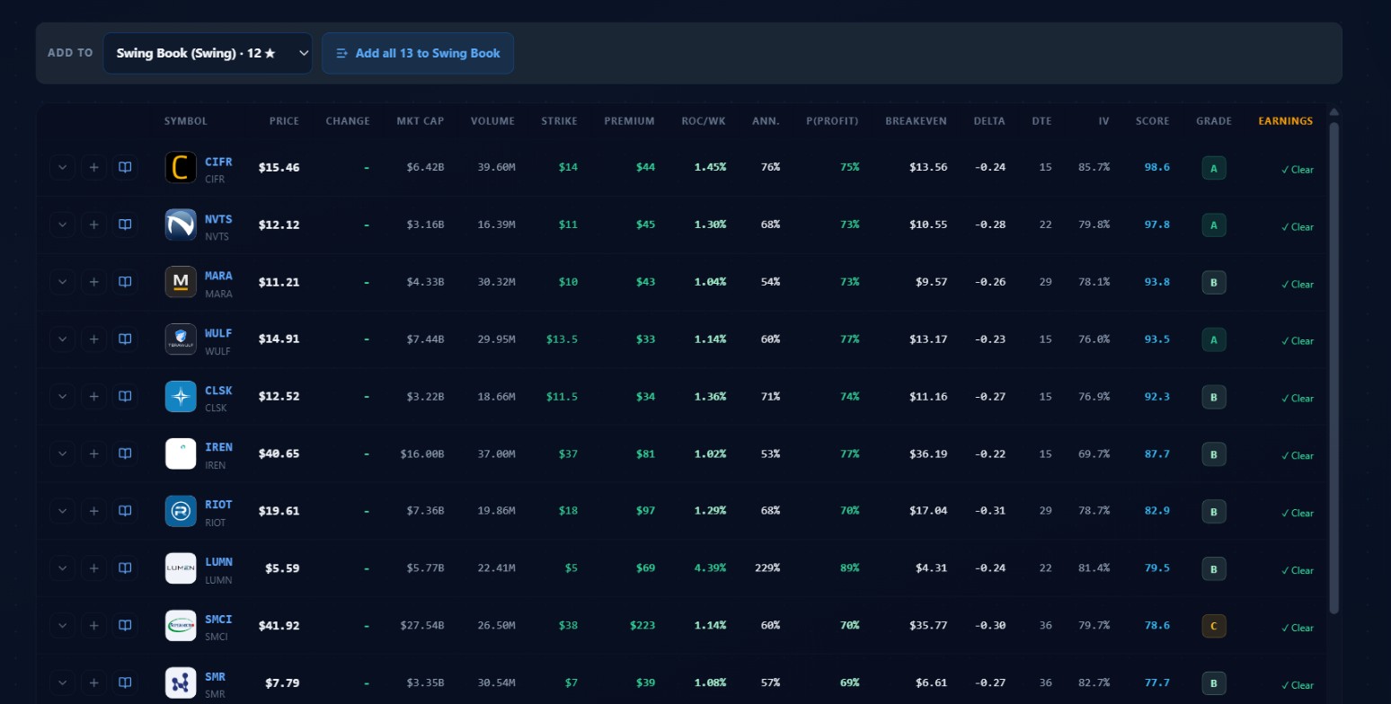Click the C grade badge for SMCI

1214,626
